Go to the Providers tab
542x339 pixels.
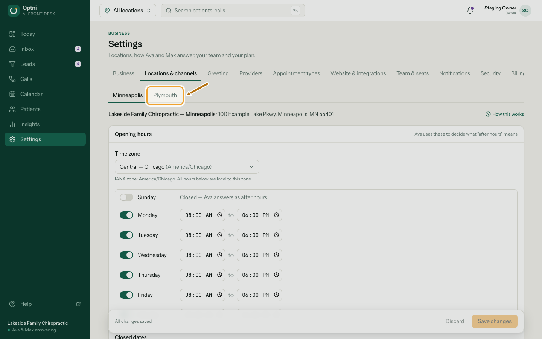pyautogui.click(x=251, y=73)
